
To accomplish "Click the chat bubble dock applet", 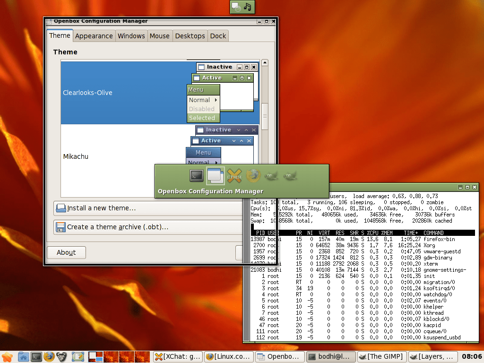I will coord(236,7).
